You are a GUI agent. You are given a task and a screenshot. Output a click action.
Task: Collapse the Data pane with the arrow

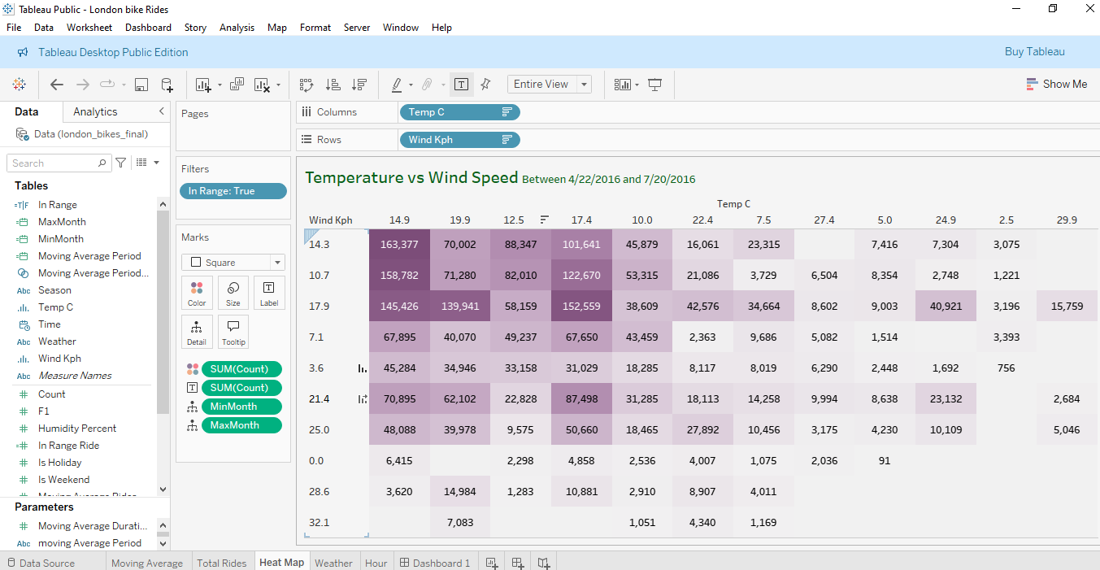coord(161,111)
